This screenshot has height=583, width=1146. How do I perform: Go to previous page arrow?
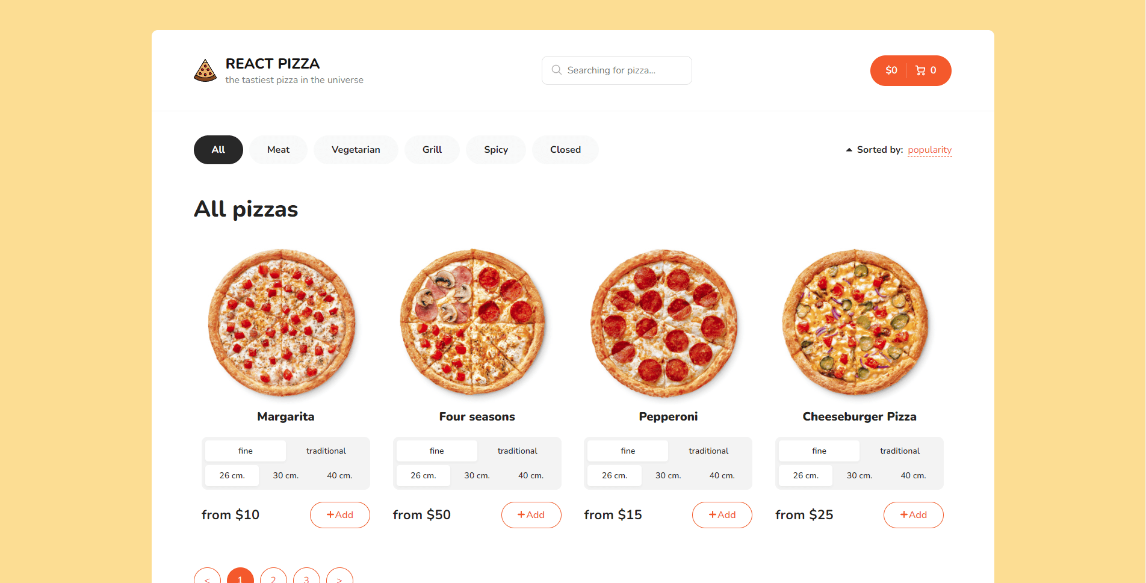[207, 577]
